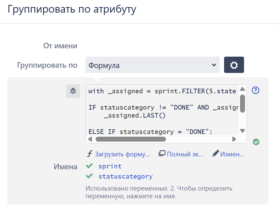280x205 pixels.
Task: Click the checkmark beside sprint variable
Action: coord(89,166)
